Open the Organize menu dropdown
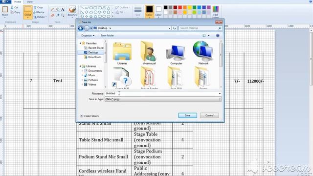Viewport: 313px width, 176px height. 88,36
